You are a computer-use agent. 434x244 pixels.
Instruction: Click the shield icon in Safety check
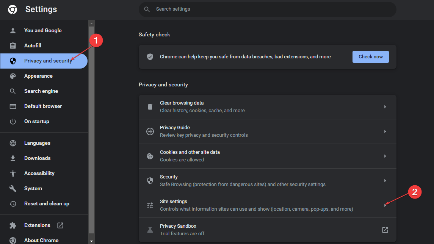point(150,57)
